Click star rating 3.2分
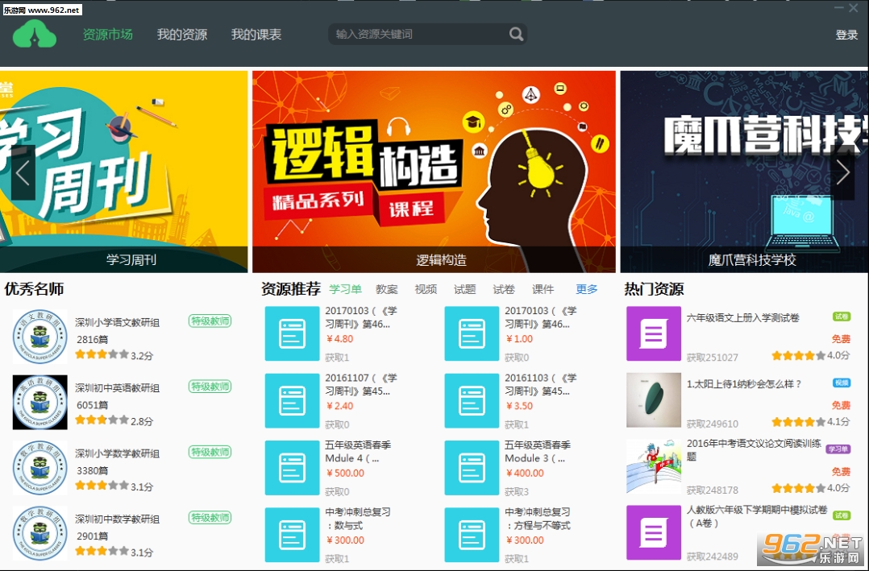The height and width of the screenshot is (571, 869). pos(114,355)
